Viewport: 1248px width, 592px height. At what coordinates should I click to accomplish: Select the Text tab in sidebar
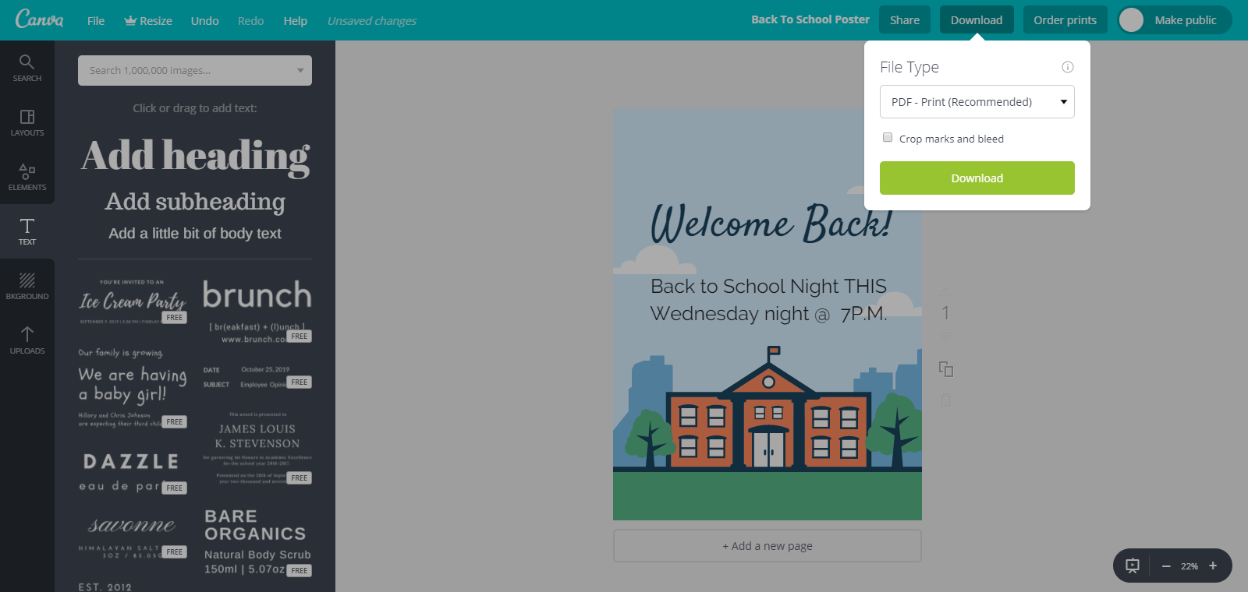point(27,231)
